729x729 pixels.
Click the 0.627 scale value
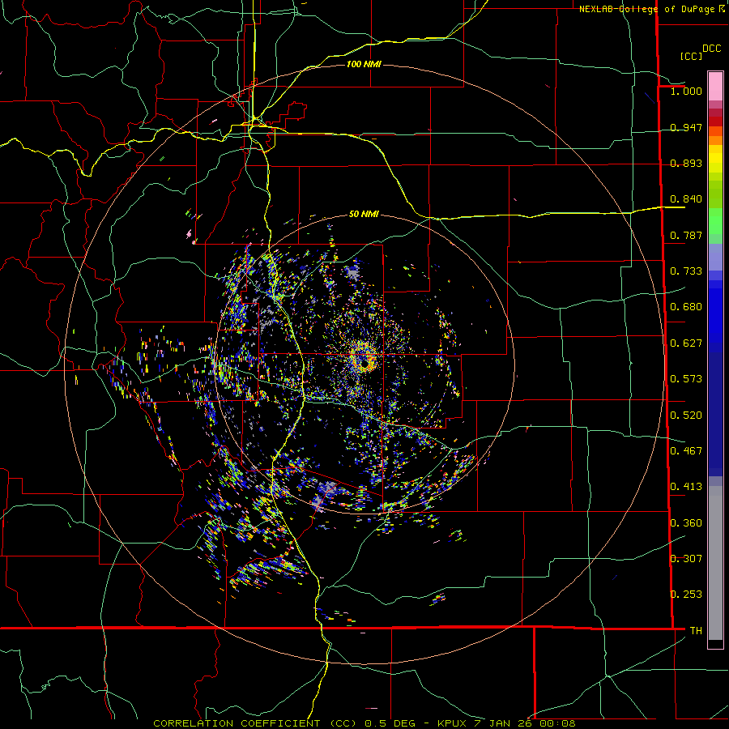686,343
